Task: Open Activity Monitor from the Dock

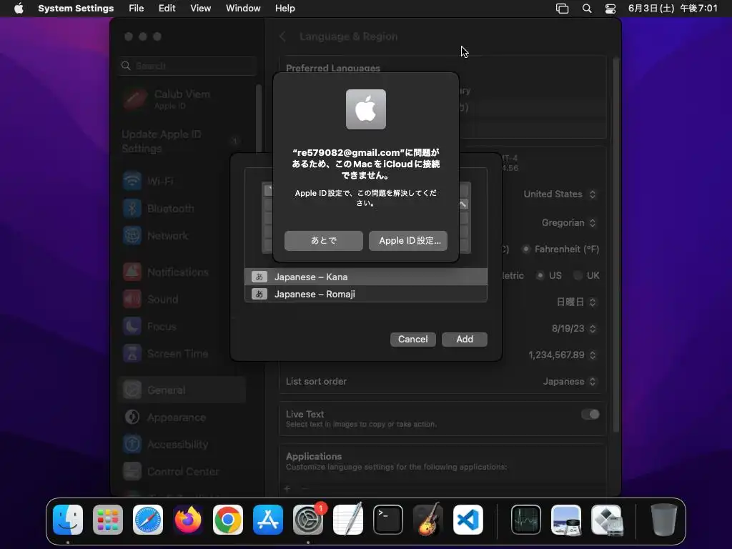Action: (526, 520)
